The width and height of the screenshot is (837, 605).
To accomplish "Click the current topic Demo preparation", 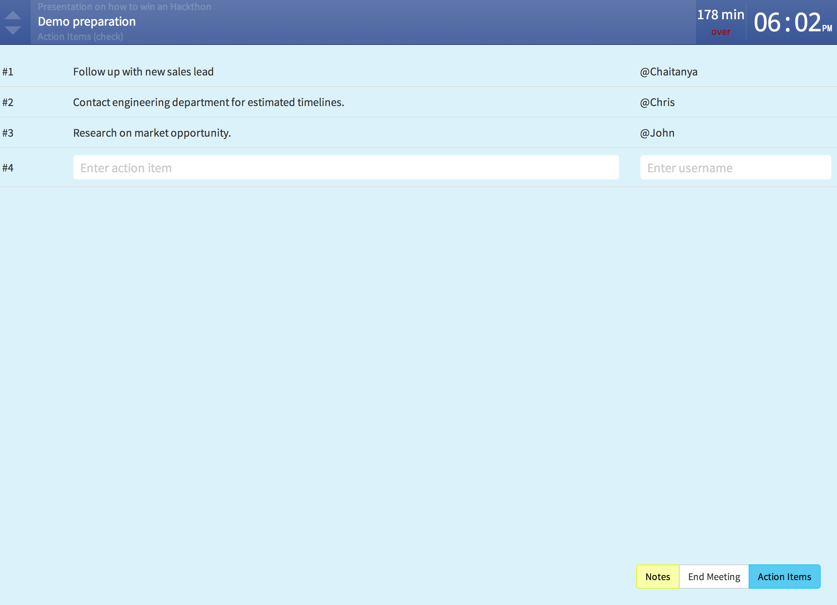I will click(x=87, y=22).
